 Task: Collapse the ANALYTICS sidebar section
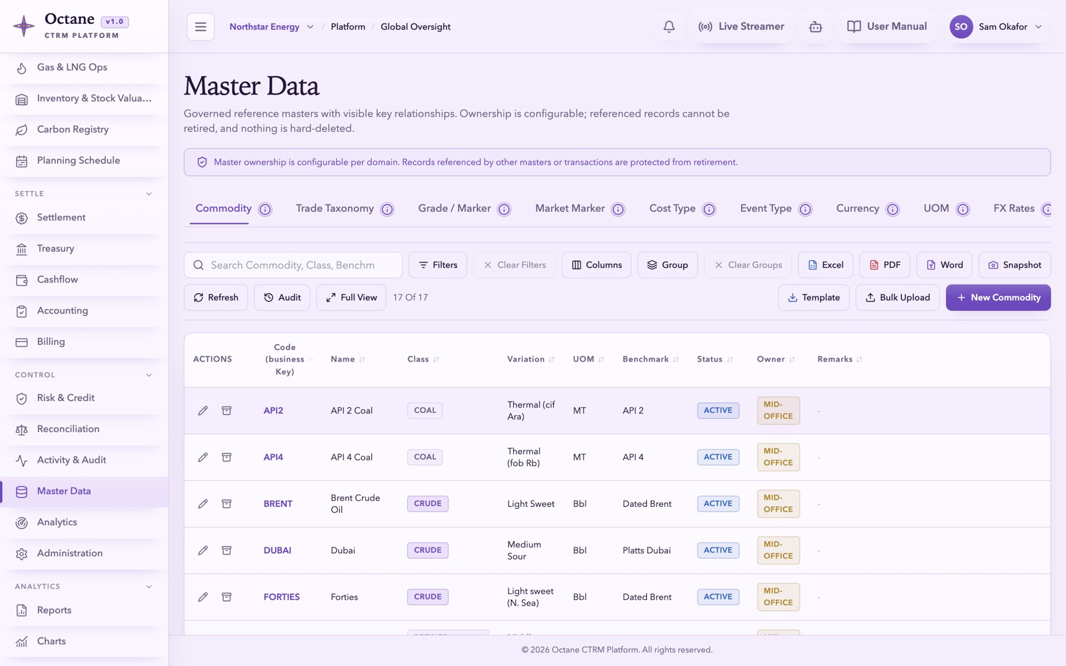(x=149, y=587)
